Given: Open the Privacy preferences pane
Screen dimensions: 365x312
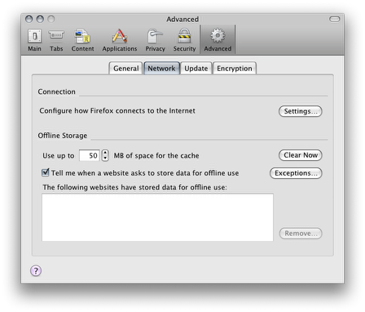Looking at the screenshot, I should pos(155,40).
